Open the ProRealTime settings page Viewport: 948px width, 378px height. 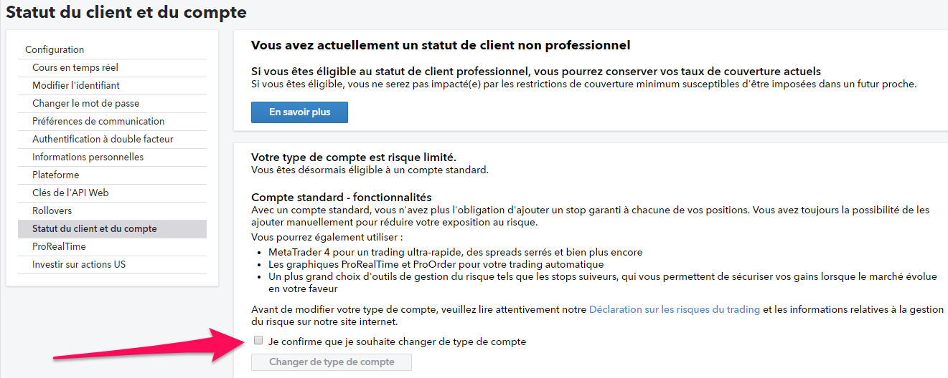(59, 246)
